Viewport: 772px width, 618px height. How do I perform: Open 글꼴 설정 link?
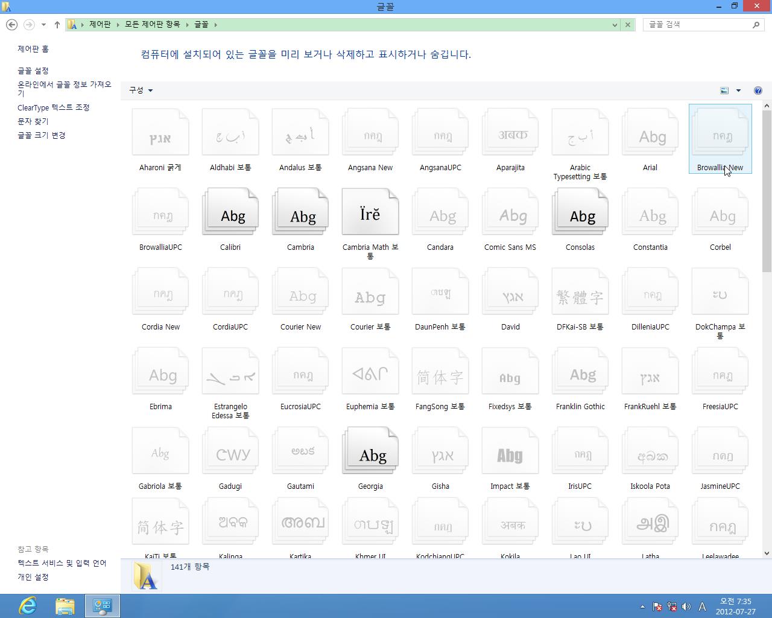pos(33,71)
